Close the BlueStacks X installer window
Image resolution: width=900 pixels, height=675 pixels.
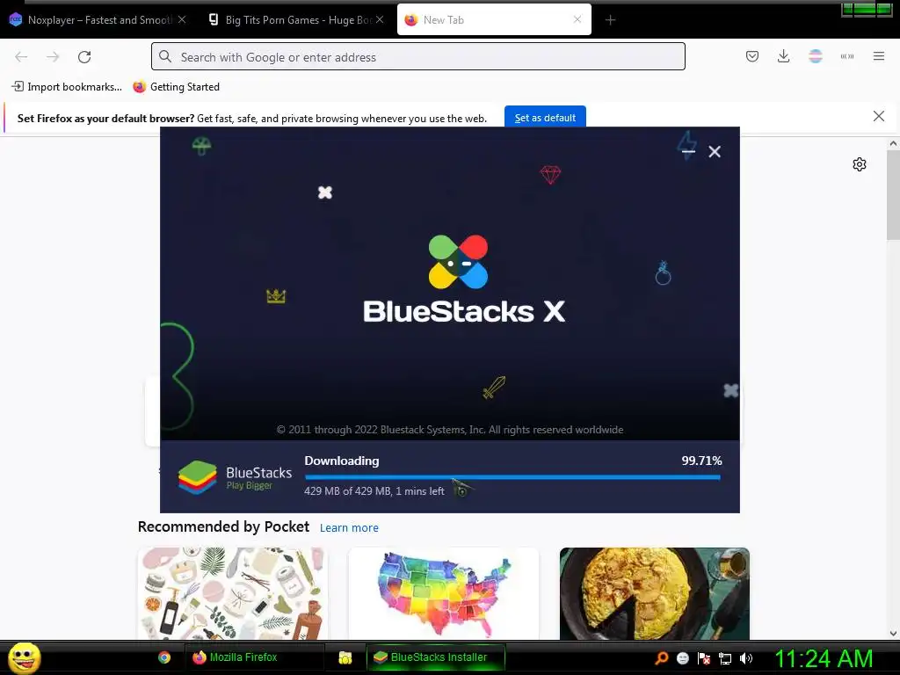pos(715,151)
